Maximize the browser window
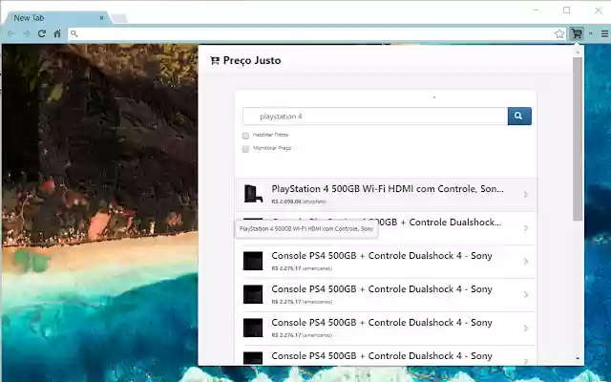611x382 pixels. pos(567,11)
